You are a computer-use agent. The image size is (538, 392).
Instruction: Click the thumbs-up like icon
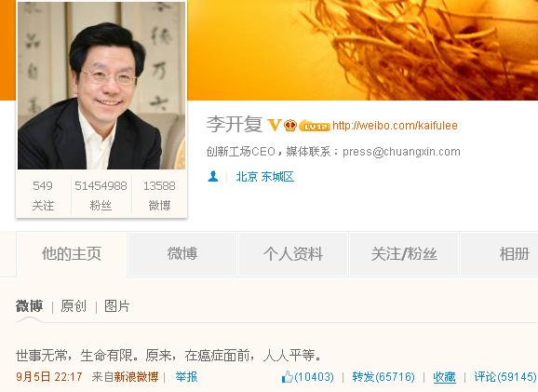click(x=288, y=377)
